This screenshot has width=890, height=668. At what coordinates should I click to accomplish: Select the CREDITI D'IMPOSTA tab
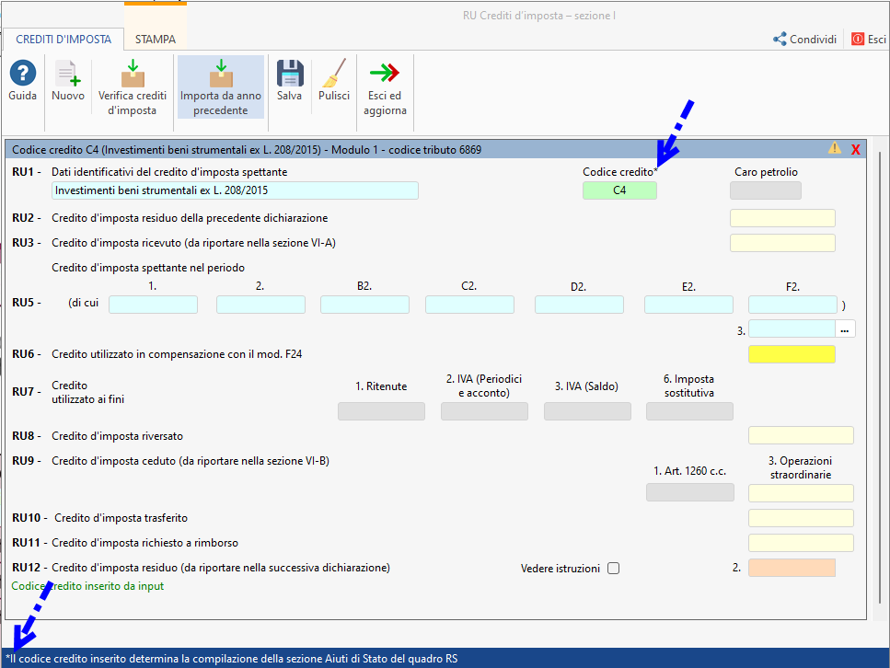(x=64, y=40)
